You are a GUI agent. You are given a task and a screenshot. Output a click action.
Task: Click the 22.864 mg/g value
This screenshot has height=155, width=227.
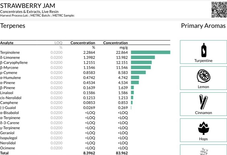click(122, 53)
